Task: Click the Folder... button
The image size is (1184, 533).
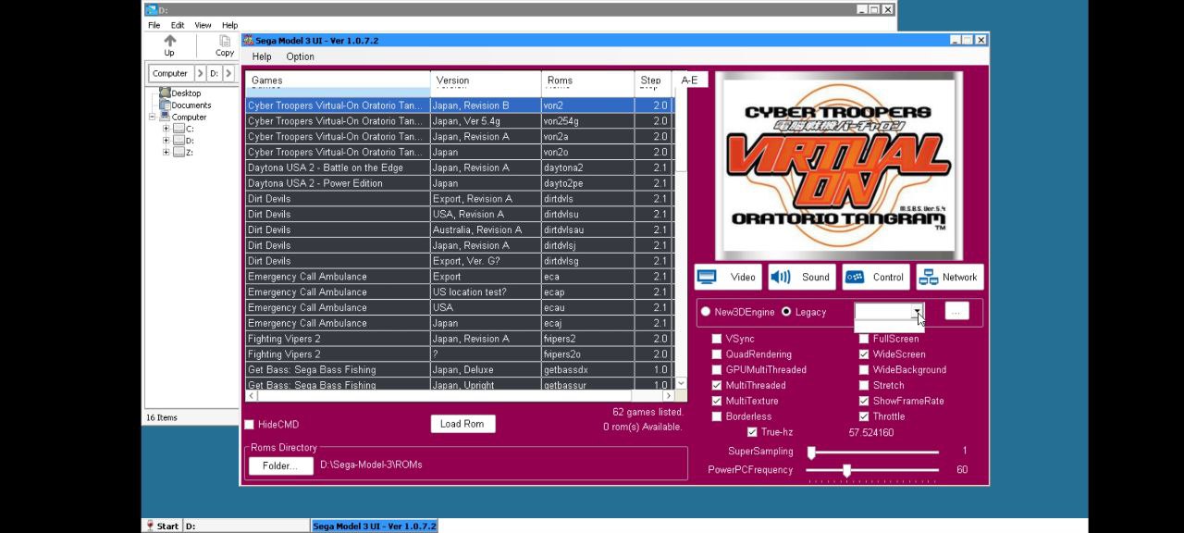Action: click(280, 465)
